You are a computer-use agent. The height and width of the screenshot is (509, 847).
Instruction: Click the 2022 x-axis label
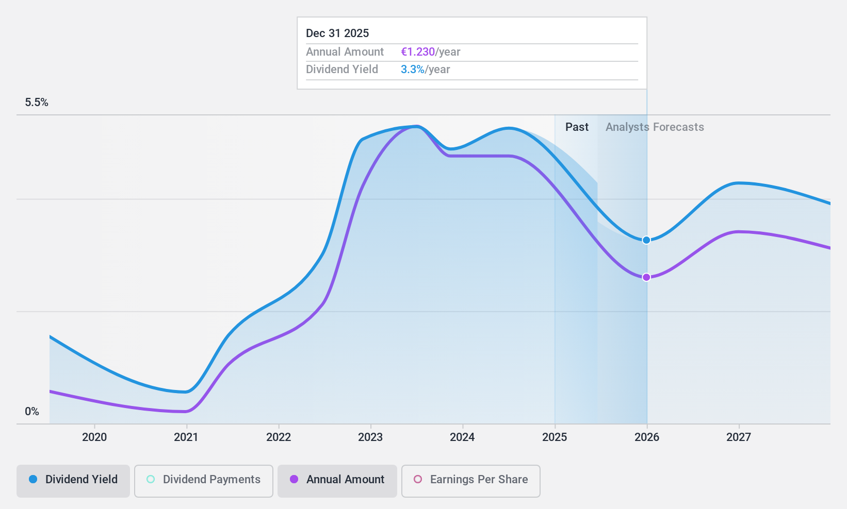(x=279, y=437)
